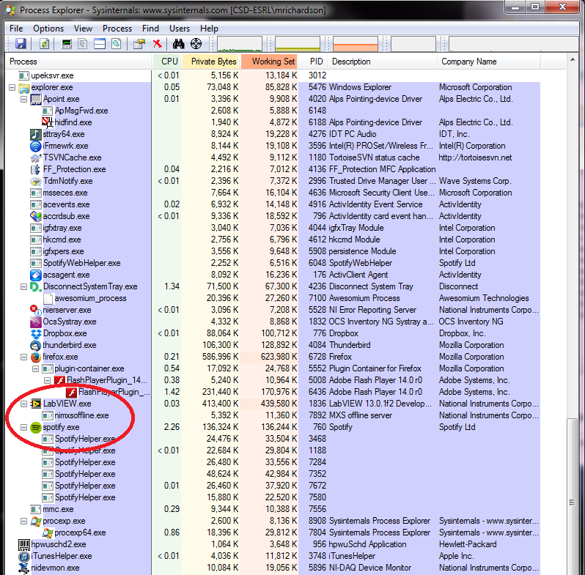Click the red X Kill Process icon
Screen dimensions: 585x575
158,44
